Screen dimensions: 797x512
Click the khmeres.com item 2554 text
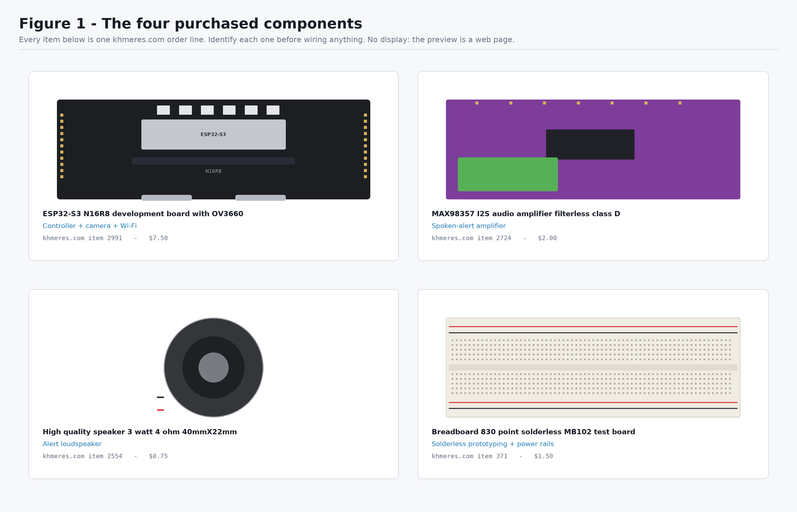tap(83, 456)
